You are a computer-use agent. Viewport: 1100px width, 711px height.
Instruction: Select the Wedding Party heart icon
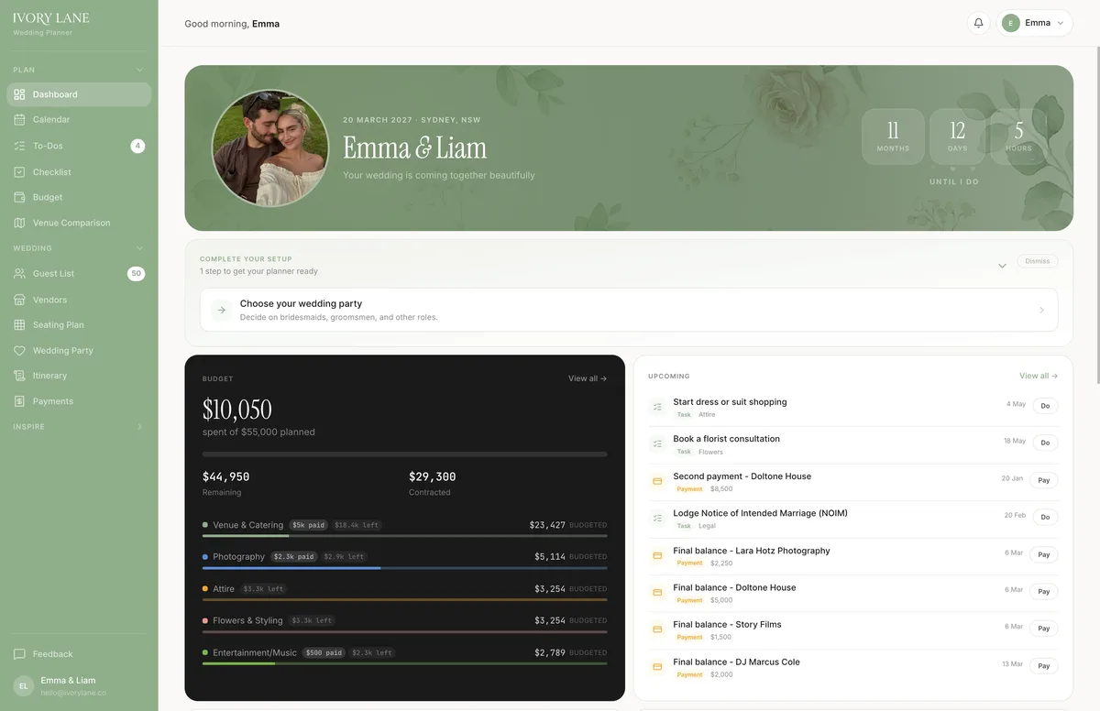tap(20, 350)
